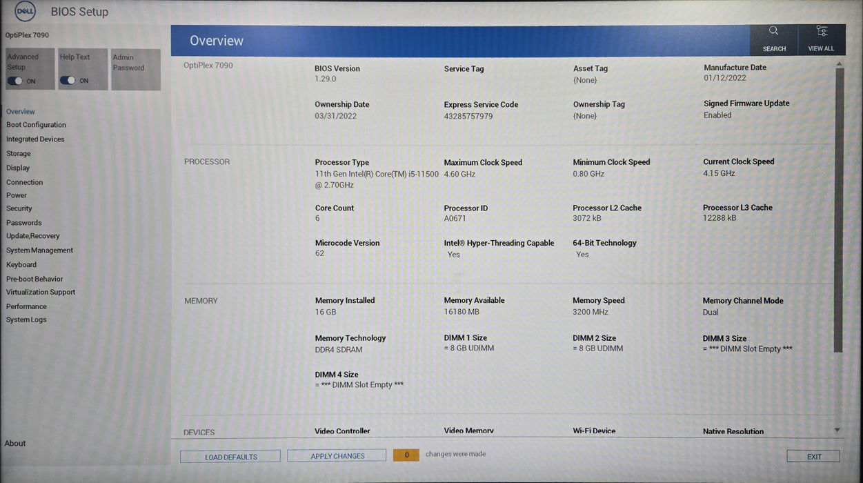Click scrollbar up arrow
This screenshot has height=483, width=863.
click(838, 63)
